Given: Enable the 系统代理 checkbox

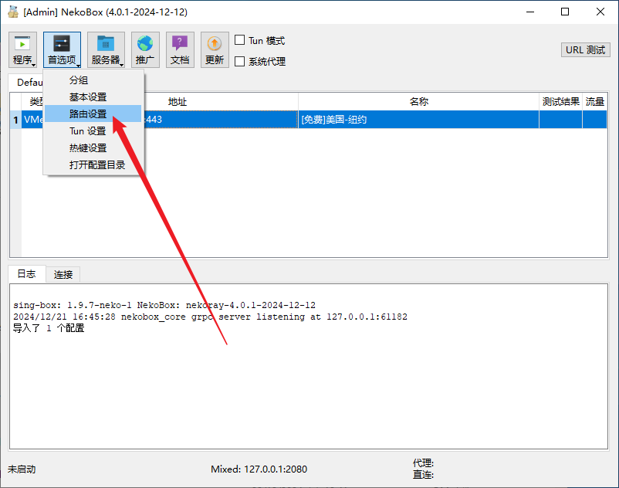Looking at the screenshot, I should (239, 61).
